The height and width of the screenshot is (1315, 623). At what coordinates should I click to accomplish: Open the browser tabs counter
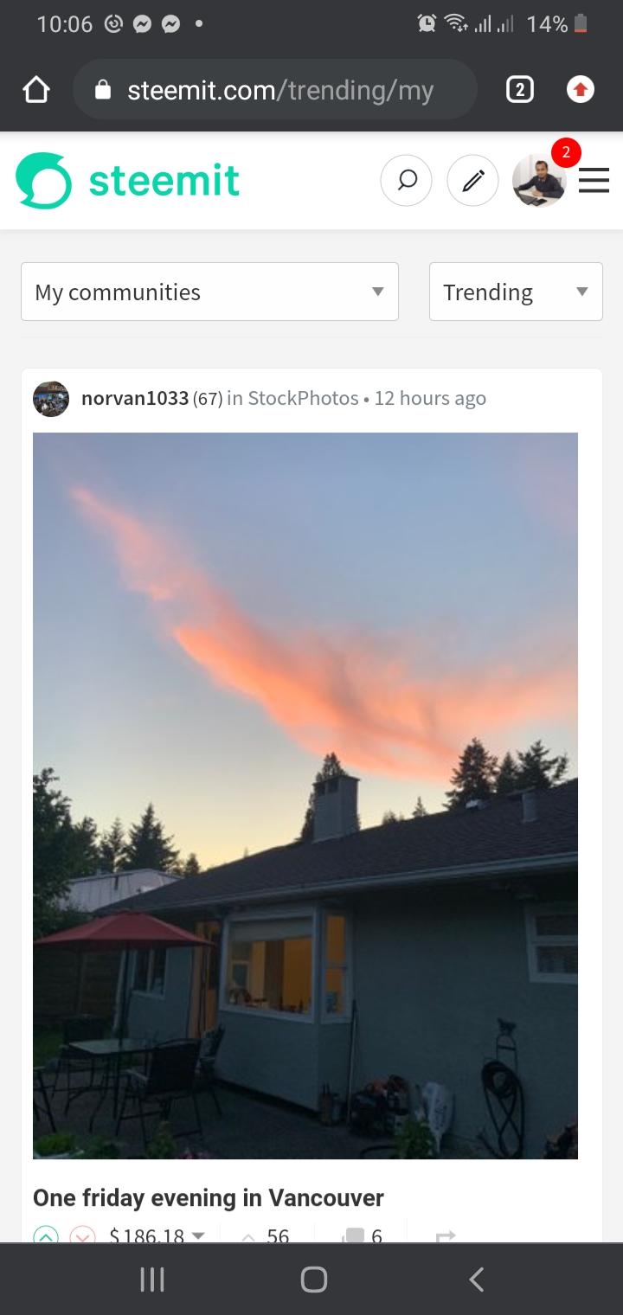(519, 89)
